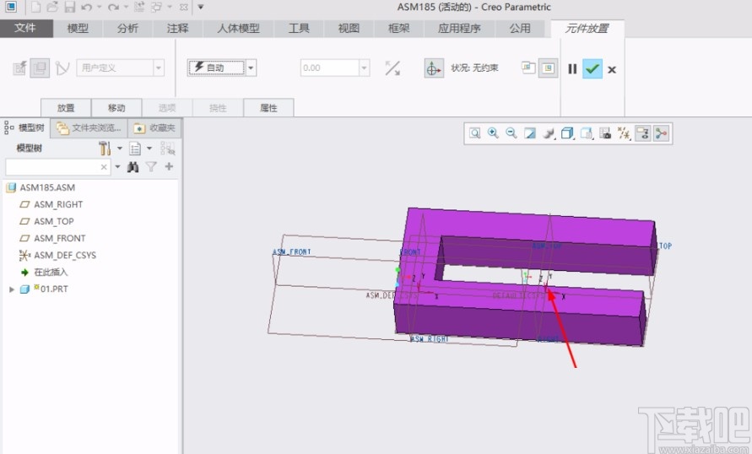This screenshot has height=454, width=752.
Task: Click the Regenerate icon in quick access toolbar
Action: 139,7
